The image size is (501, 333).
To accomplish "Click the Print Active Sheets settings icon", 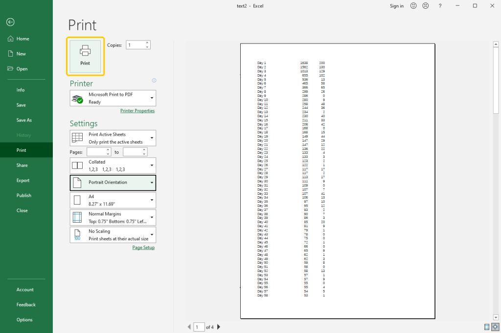I will click(77, 138).
